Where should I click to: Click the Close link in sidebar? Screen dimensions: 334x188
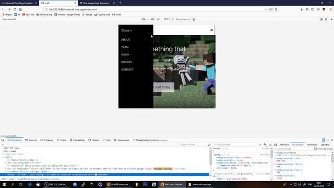pyautogui.click(x=126, y=30)
